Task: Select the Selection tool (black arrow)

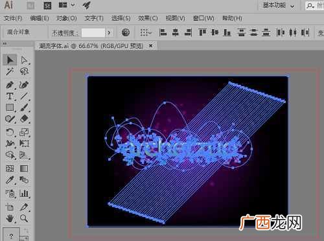Action: pyautogui.click(x=10, y=60)
